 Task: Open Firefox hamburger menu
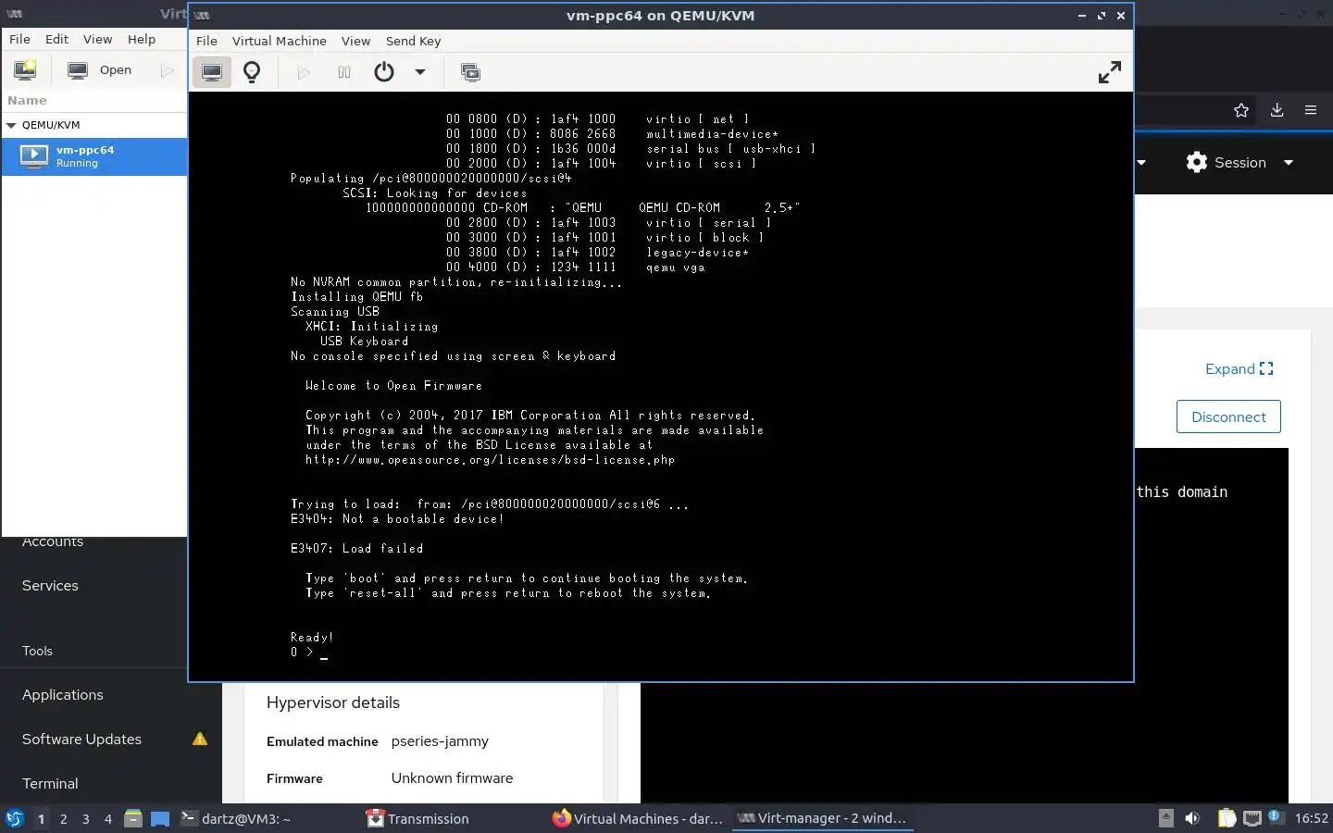1311,110
